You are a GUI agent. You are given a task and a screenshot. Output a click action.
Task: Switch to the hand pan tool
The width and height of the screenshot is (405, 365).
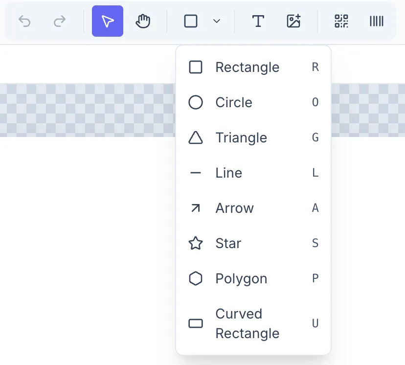[x=143, y=21]
